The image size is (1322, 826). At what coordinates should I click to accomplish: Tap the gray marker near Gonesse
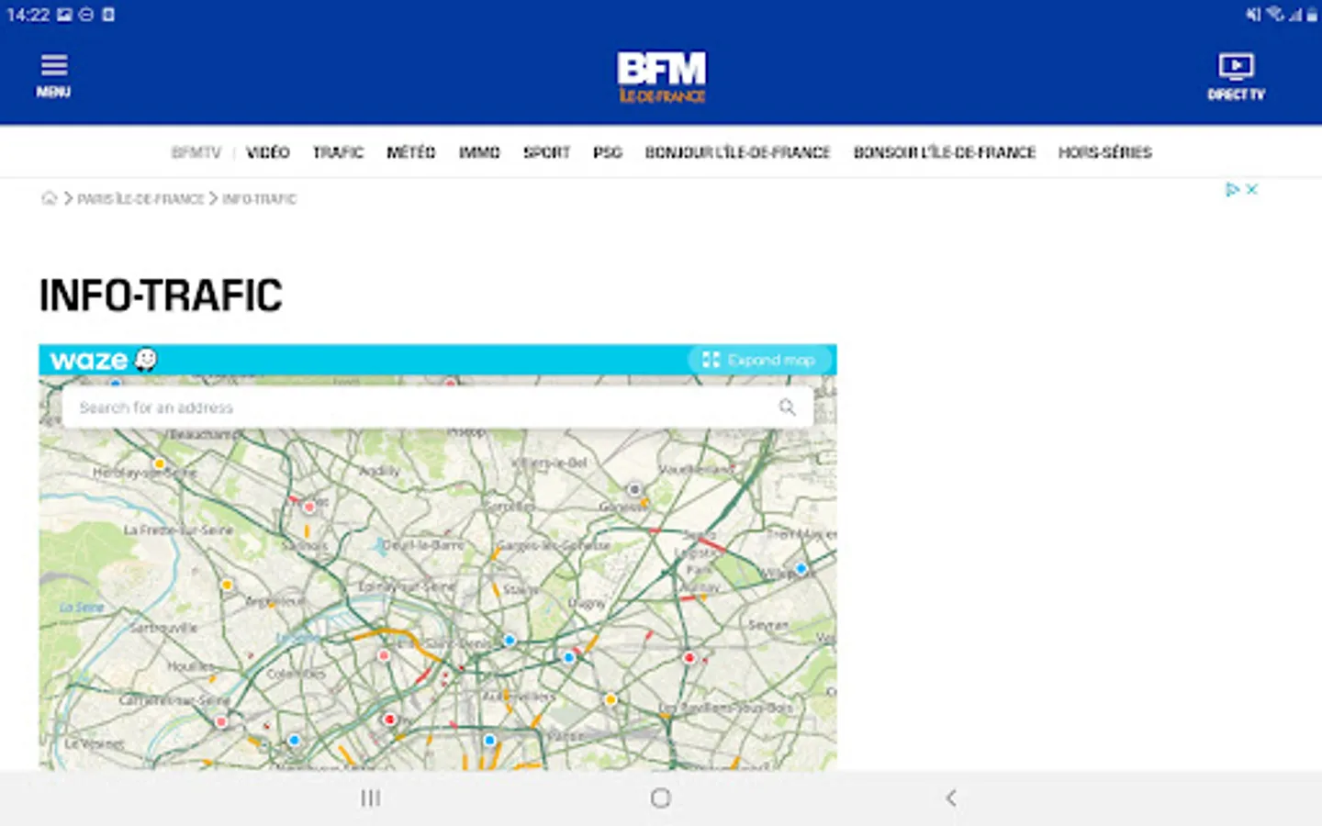tap(634, 489)
